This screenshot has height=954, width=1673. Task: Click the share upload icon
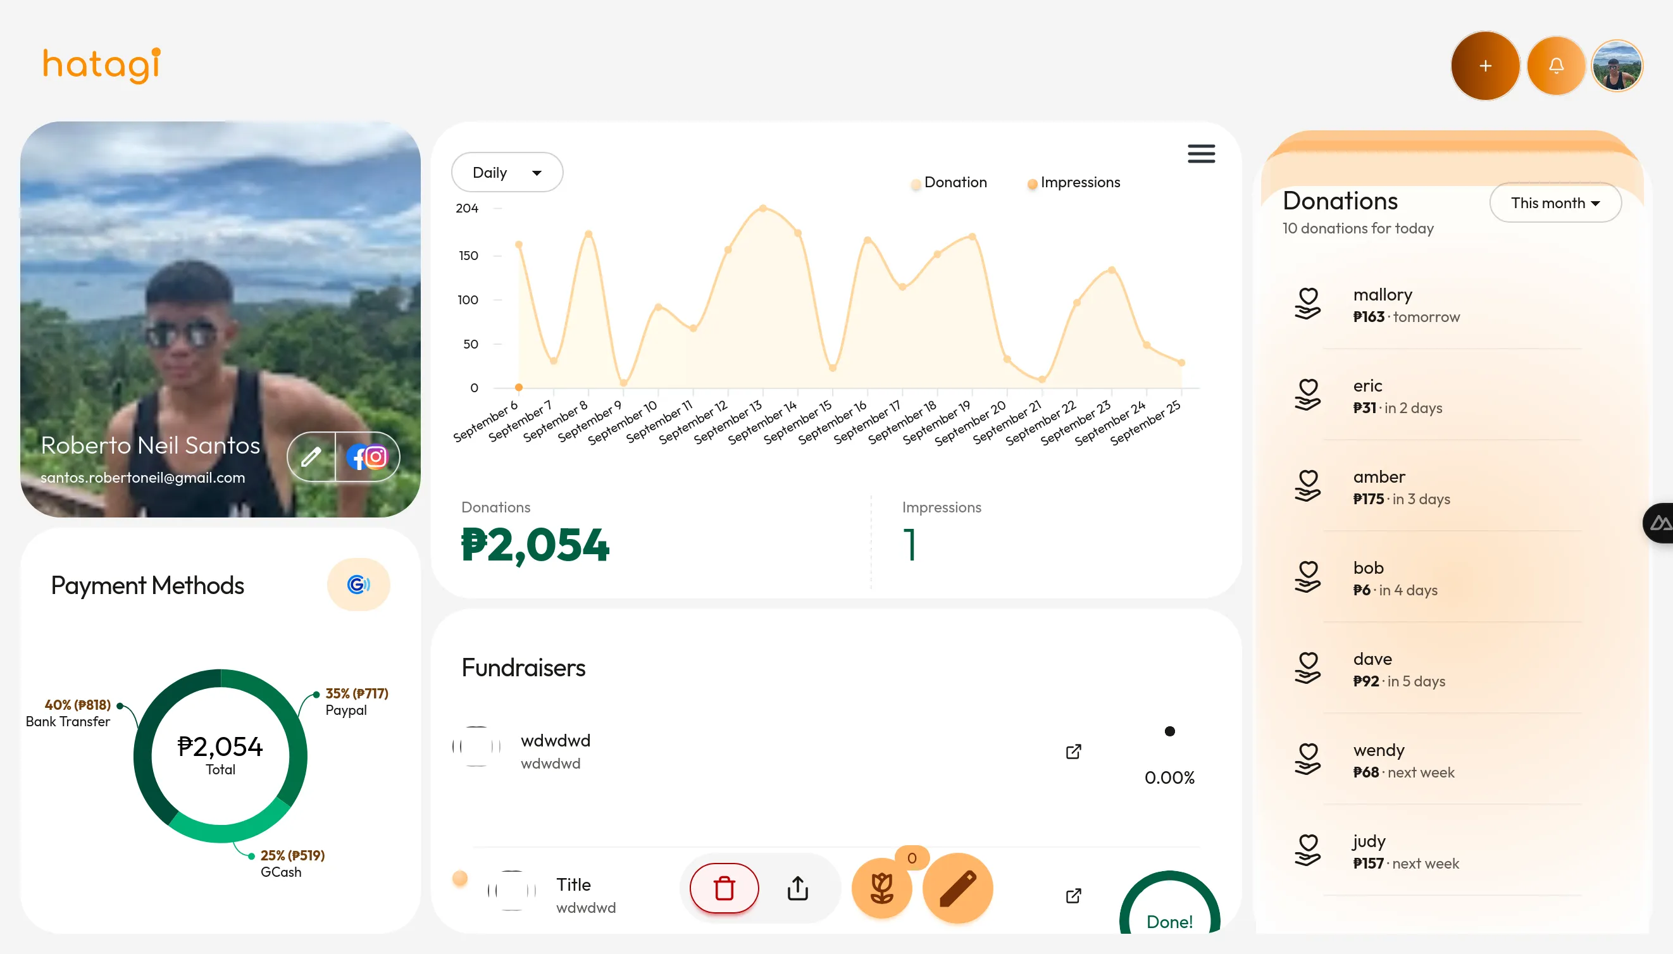(797, 888)
